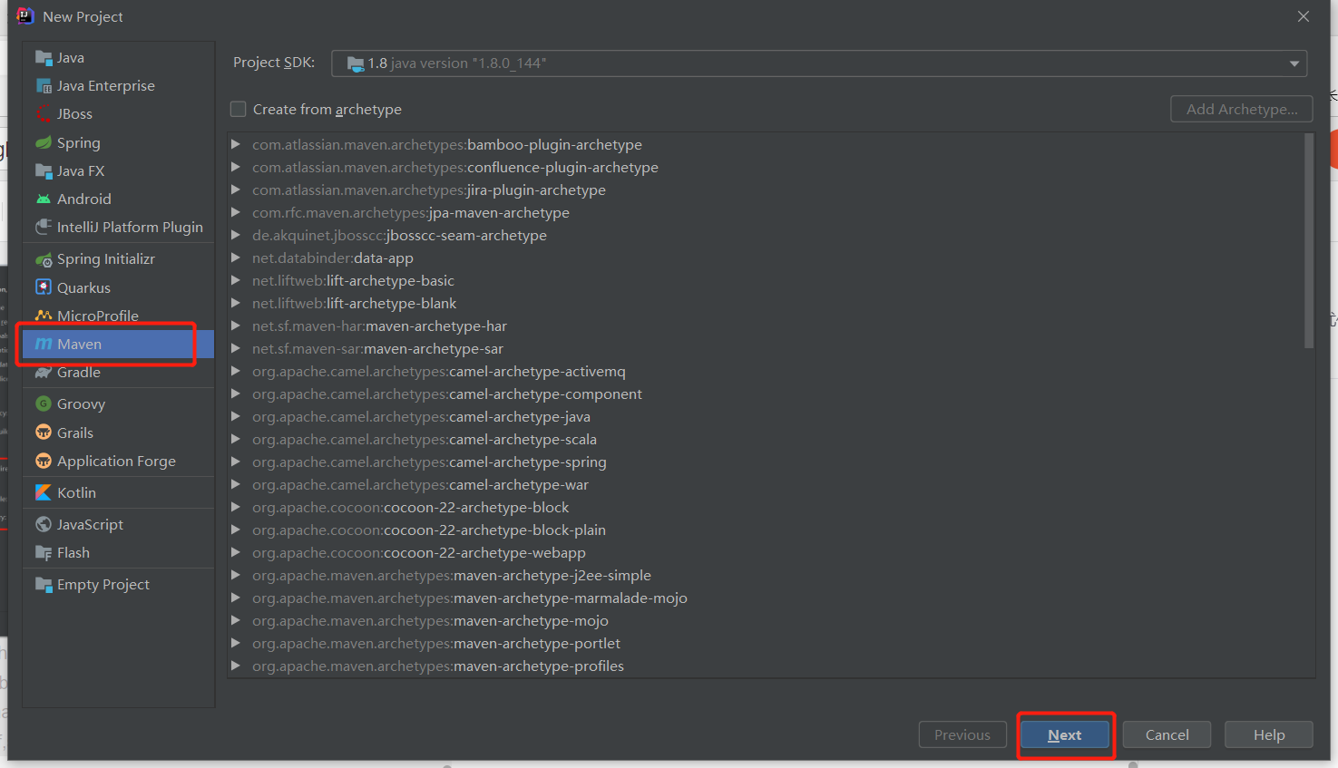Screen dimensions: 1338x768
Task: Expand jira-plugin-archetype entry
Action: click(236, 190)
